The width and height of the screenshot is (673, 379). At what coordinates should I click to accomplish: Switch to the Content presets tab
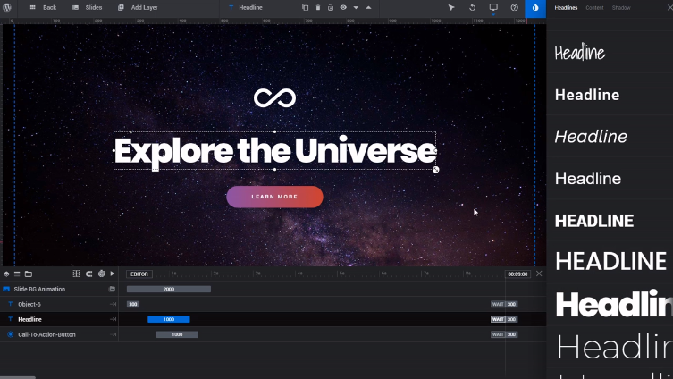[x=594, y=8]
